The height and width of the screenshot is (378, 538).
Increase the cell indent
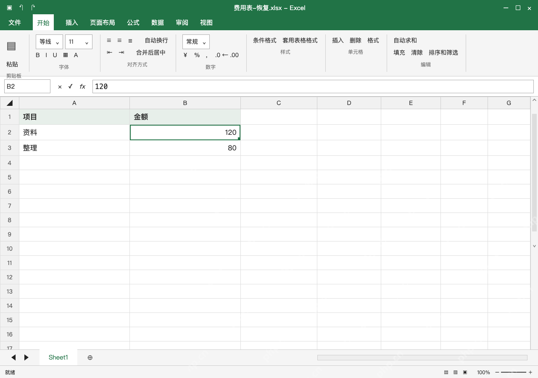coord(121,52)
